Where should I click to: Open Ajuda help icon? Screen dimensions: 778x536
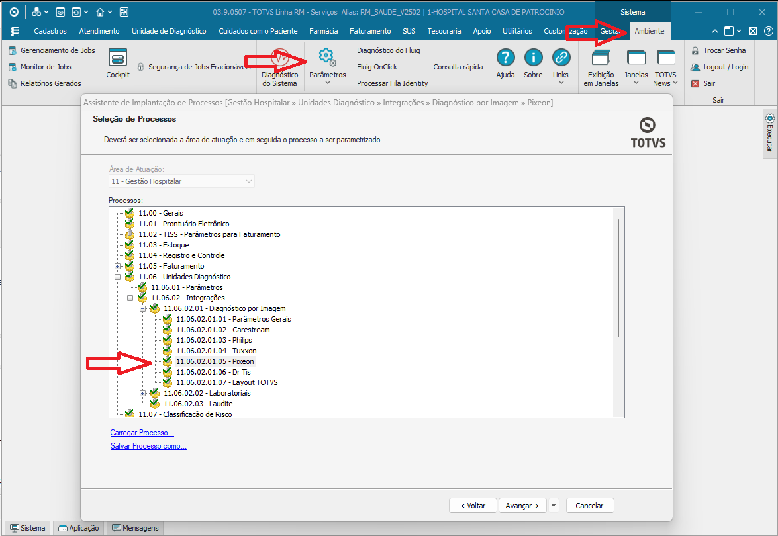(506, 58)
